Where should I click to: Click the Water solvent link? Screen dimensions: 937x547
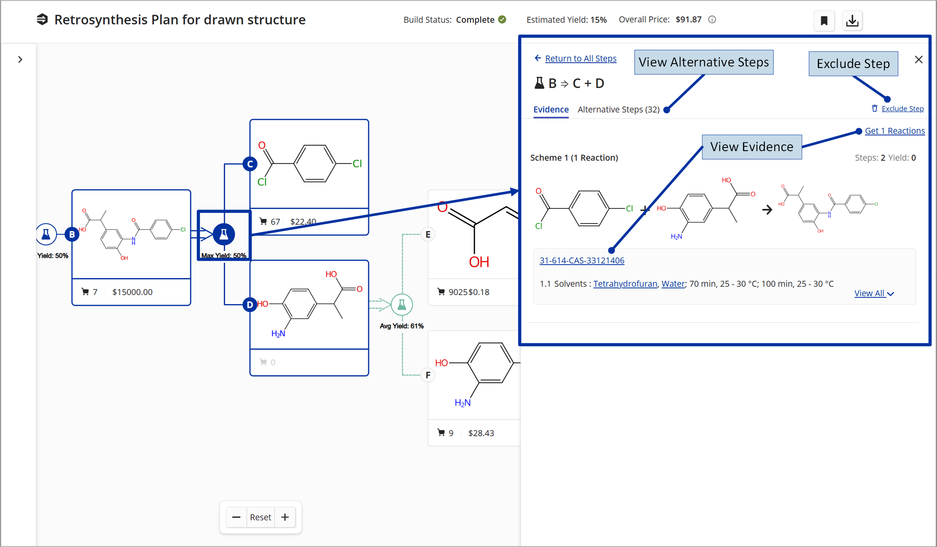click(x=673, y=284)
